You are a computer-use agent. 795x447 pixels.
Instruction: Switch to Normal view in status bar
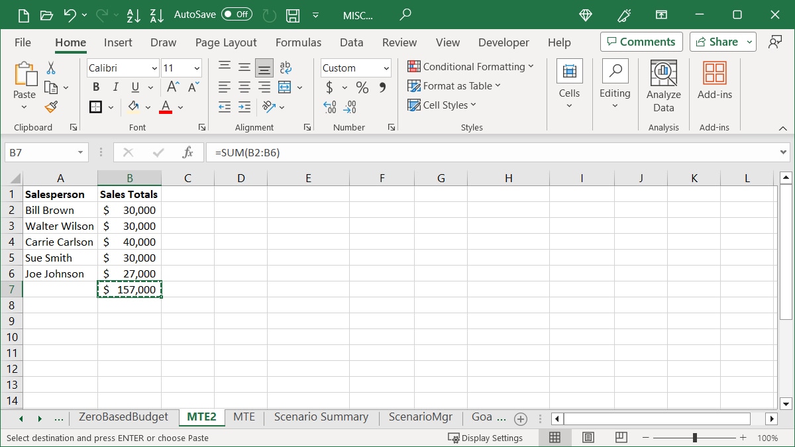pos(555,437)
